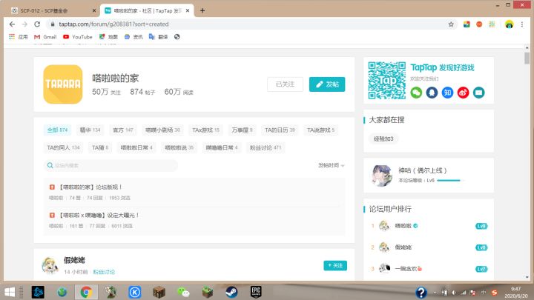
Task: Open the Apps shortcut in bookmarks bar
Action: coord(19,37)
